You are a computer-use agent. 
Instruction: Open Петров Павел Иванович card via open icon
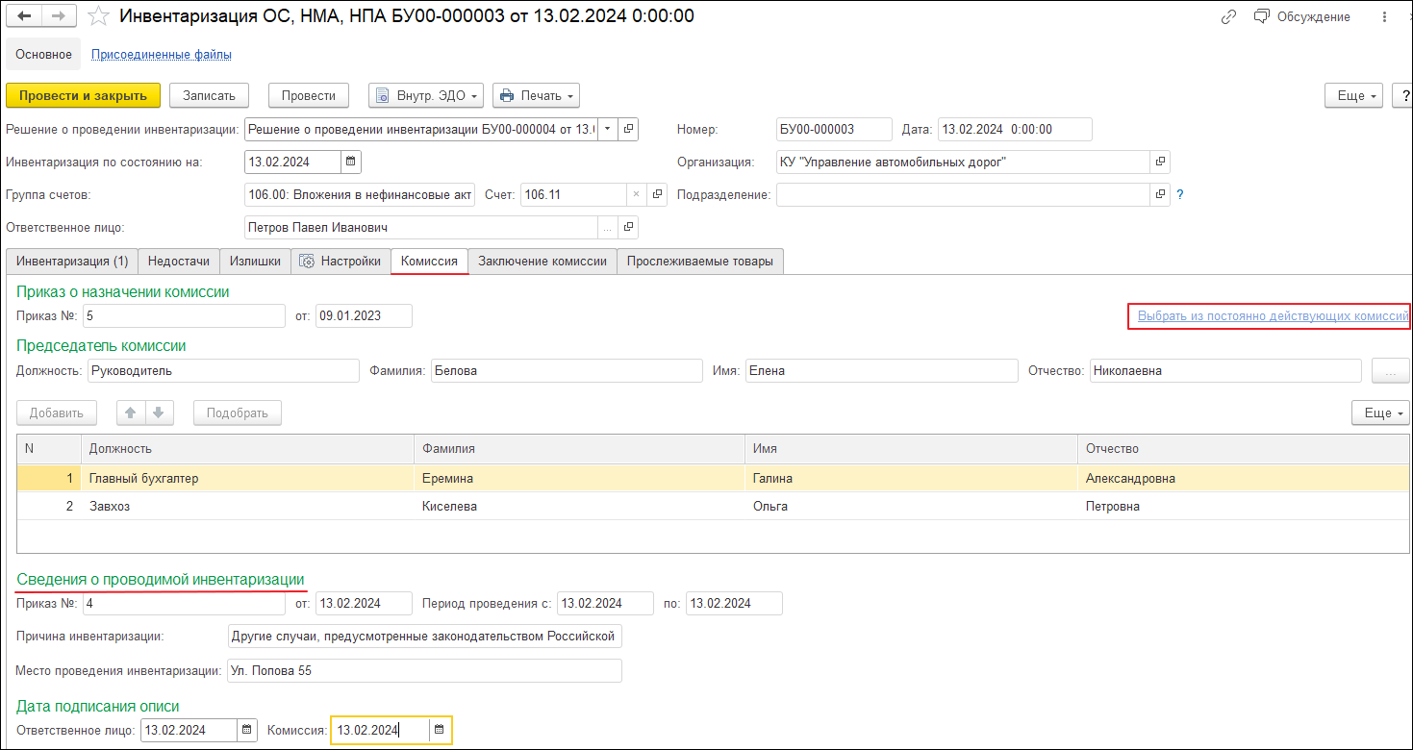627,227
